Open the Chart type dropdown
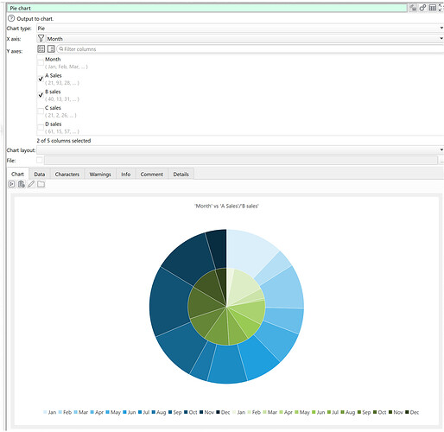444x432 pixels. tap(240, 29)
